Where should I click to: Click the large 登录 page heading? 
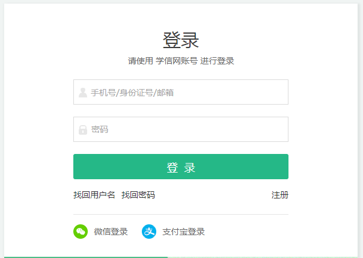(x=181, y=40)
